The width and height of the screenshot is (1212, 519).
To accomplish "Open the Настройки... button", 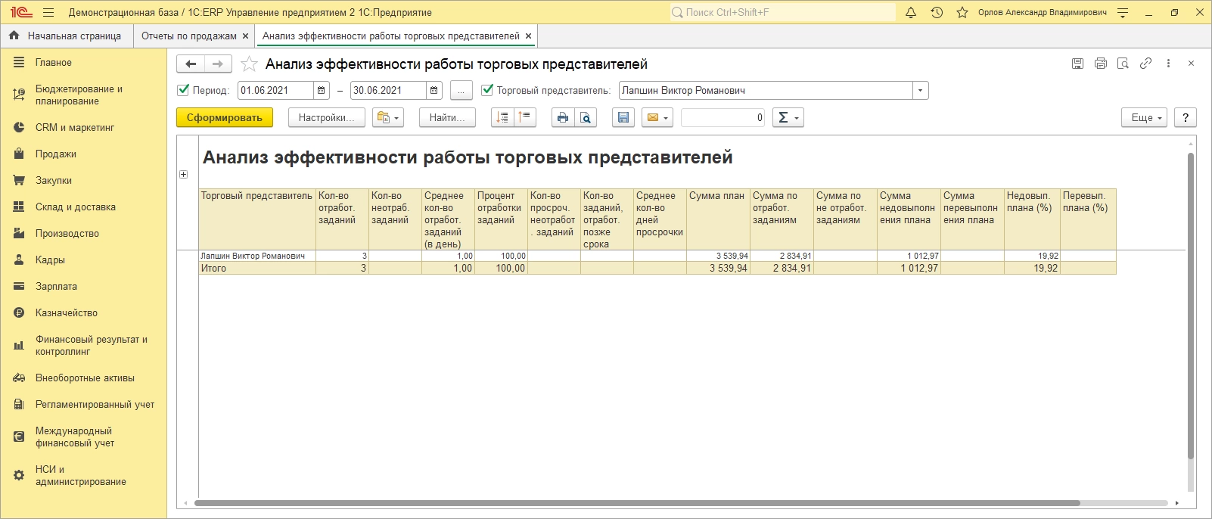I will click(x=326, y=117).
